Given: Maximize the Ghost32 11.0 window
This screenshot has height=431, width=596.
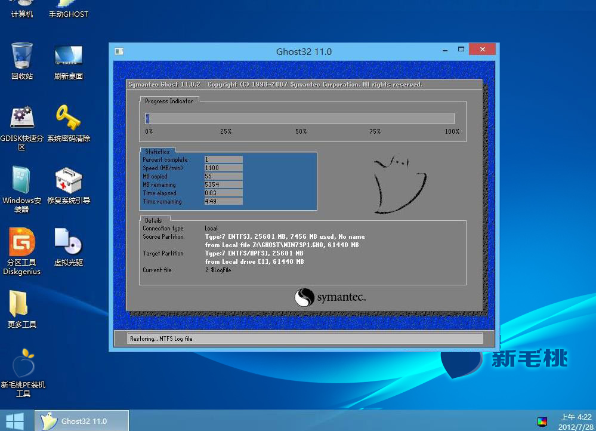Looking at the screenshot, I should tap(461, 49).
